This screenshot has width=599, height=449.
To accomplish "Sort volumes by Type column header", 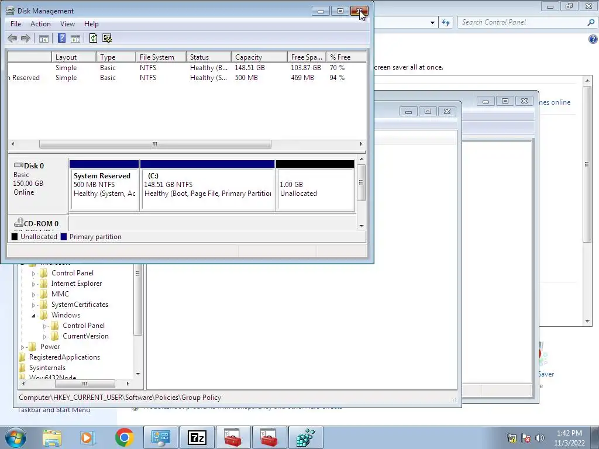I will 116,57.
